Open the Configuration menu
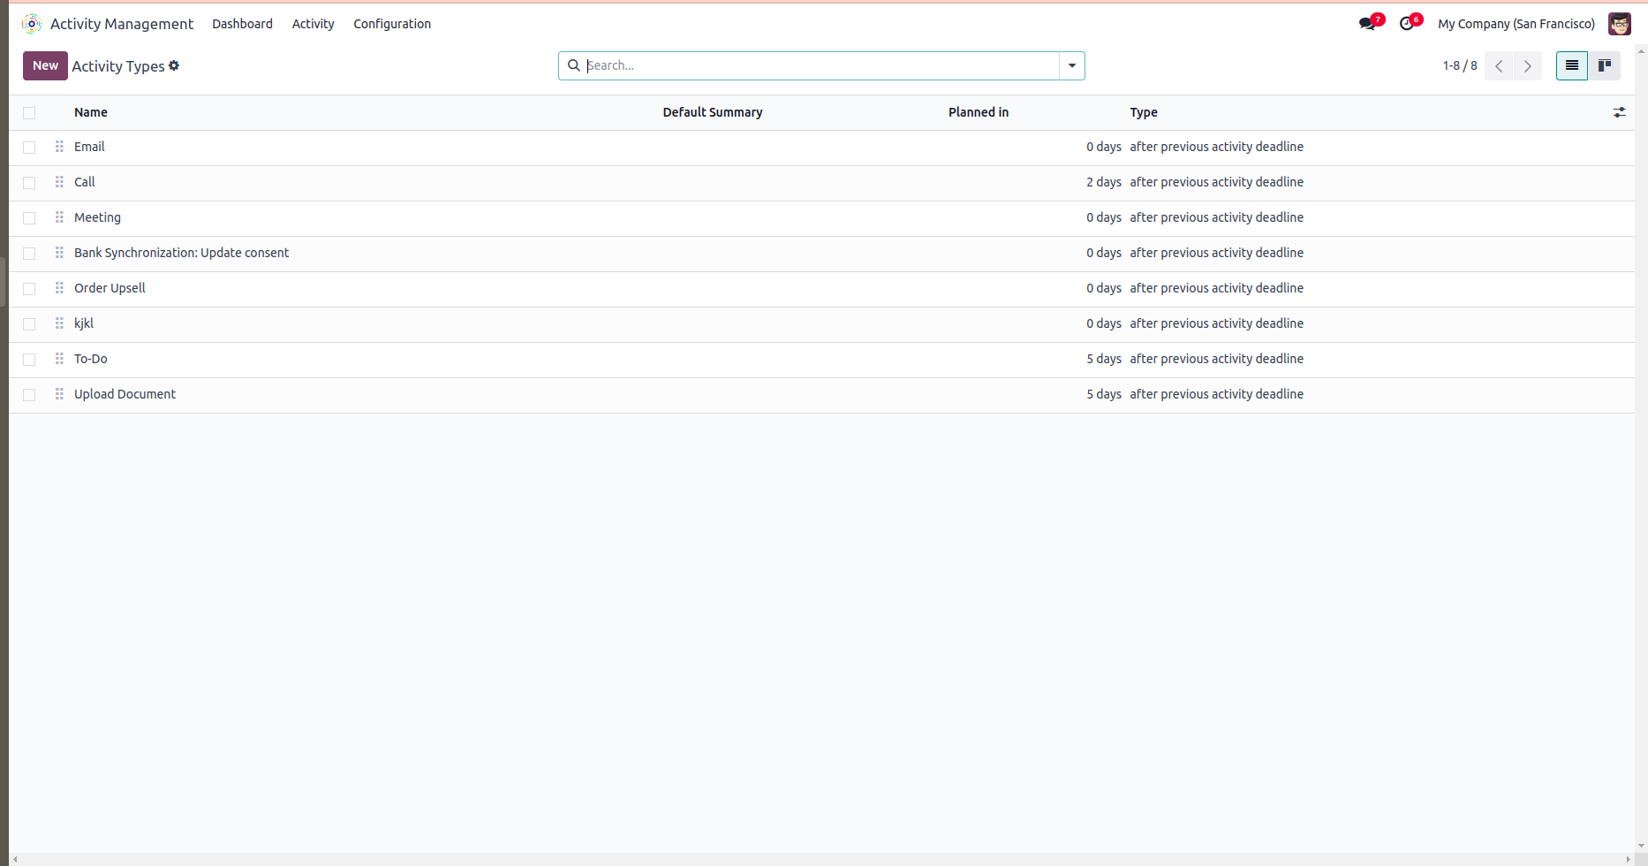This screenshot has width=1648, height=866. click(x=392, y=24)
